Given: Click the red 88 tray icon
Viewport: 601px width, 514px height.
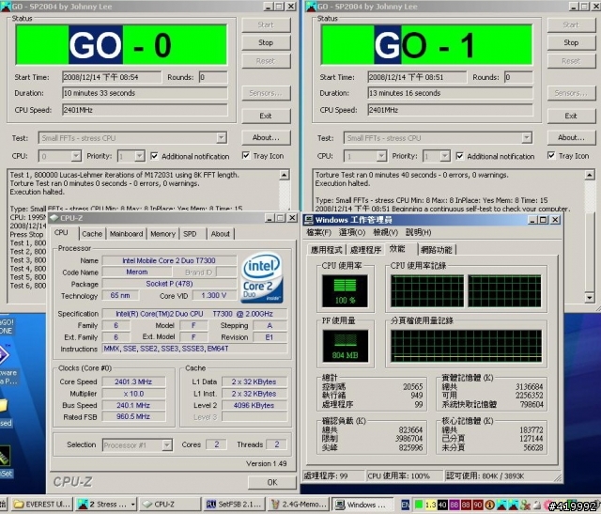Looking at the screenshot, I should click(x=466, y=505).
